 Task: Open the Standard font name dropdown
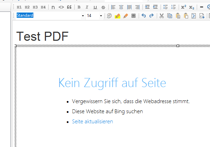[83, 16]
